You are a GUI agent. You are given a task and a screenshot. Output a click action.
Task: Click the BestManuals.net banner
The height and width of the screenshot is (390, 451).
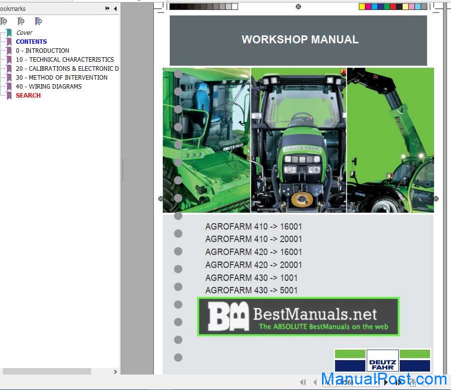coord(298,317)
